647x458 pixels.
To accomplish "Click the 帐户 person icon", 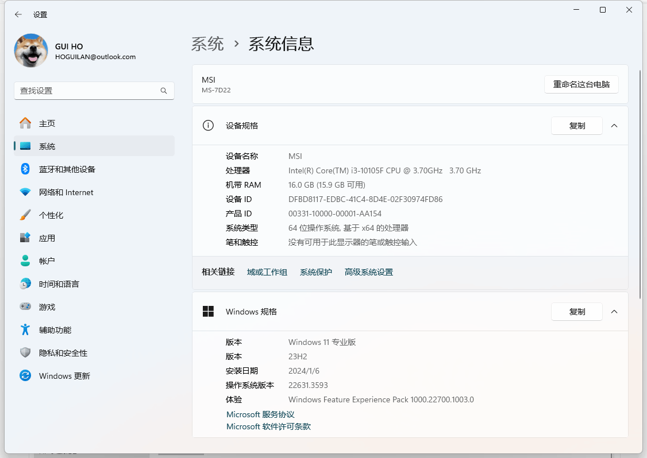I will (25, 261).
